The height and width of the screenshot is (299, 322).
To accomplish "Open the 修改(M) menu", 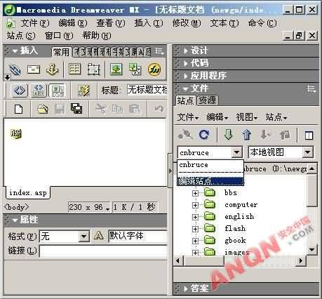I will (x=187, y=23).
